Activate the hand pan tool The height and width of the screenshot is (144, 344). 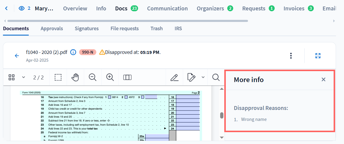[75, 77]
